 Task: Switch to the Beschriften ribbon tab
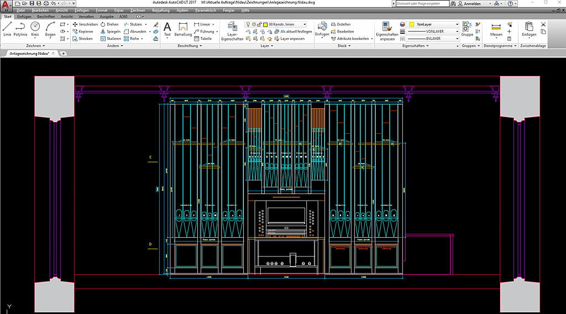tap(46, 17)
